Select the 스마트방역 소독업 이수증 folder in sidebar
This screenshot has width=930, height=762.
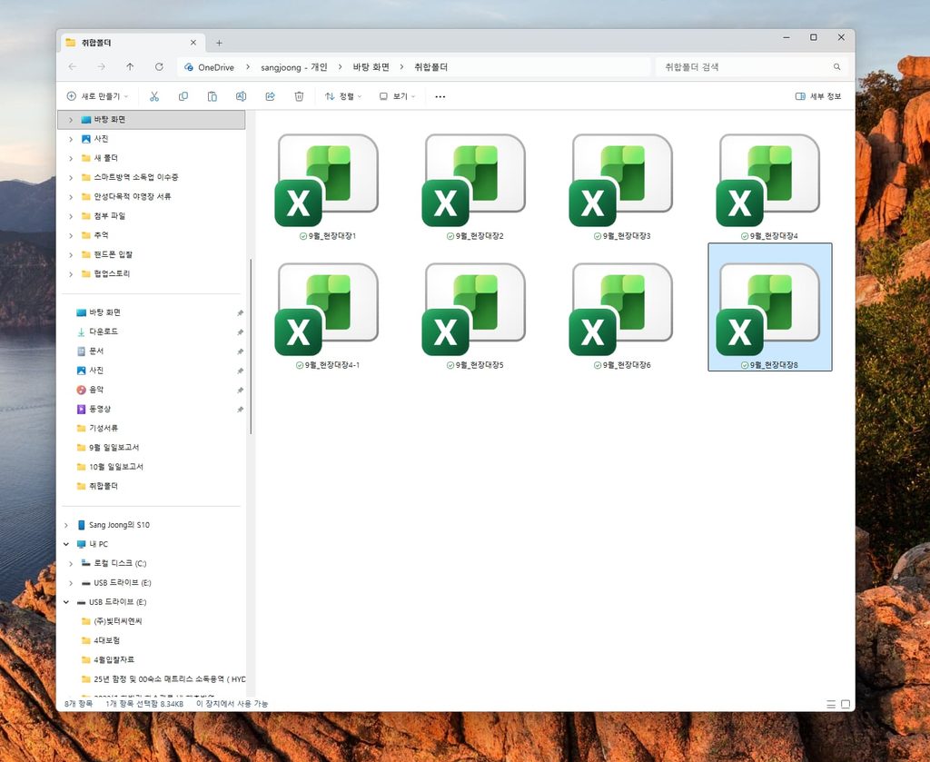coord(136,177)
